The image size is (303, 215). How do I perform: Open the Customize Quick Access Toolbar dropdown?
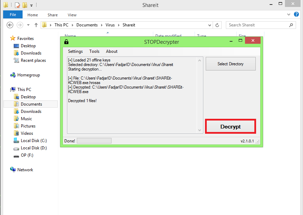click(31, 6)
